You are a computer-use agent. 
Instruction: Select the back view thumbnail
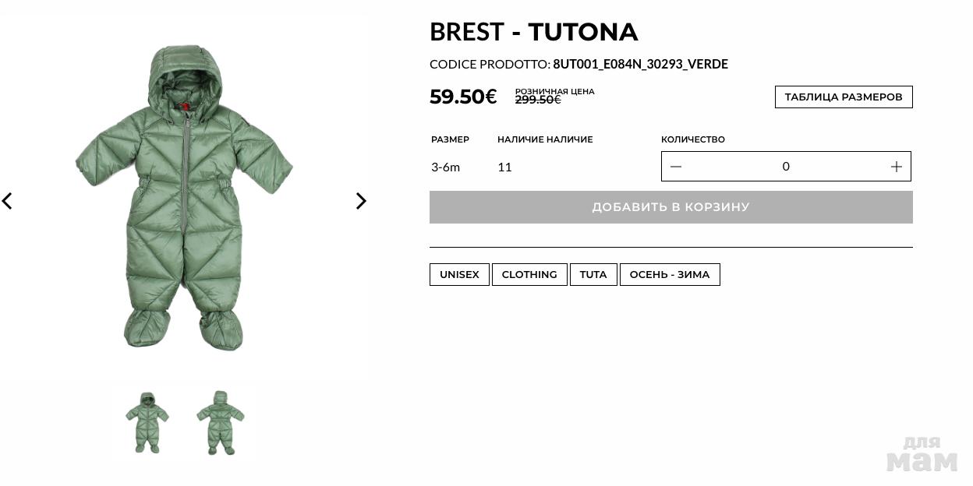tap(220, 422)
